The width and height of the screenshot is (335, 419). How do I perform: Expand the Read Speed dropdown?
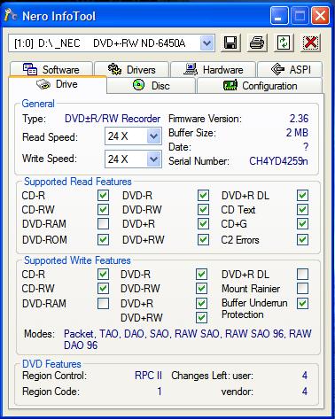tap(153, 136)
